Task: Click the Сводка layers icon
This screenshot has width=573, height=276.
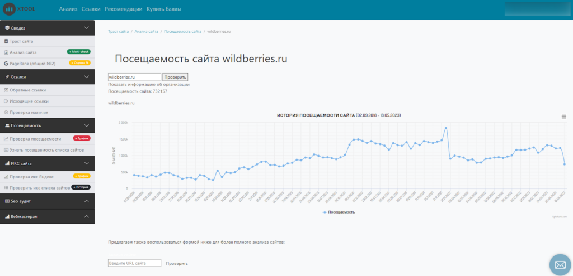Action: [x=7, y=28]
